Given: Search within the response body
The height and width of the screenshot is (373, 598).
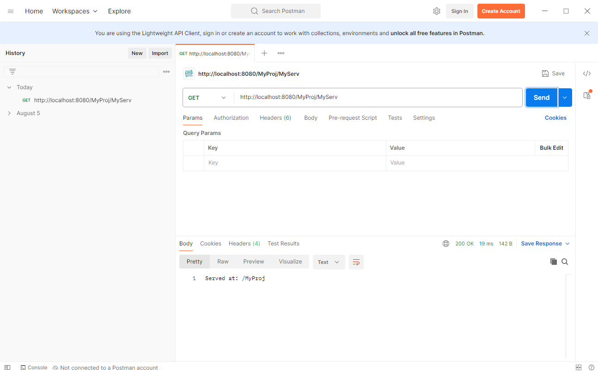Looking at the screenshot, I should [x=565, y=262].
